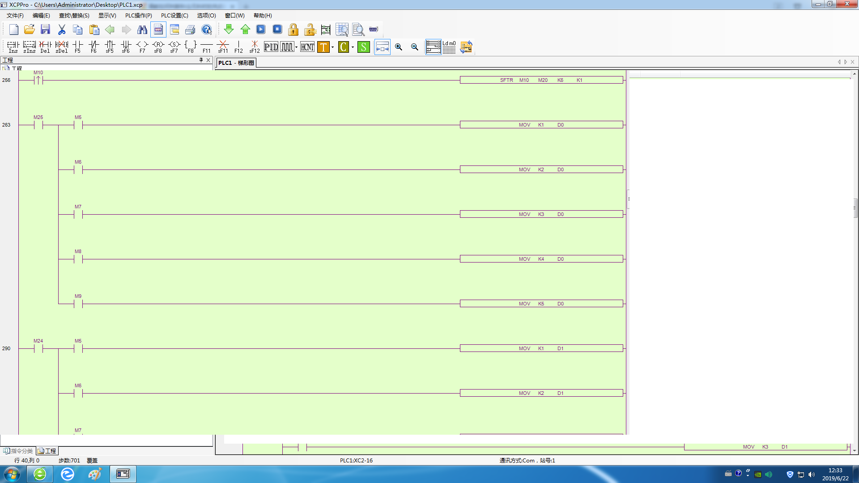Click the M25 contact on the ladder
This screenshot has width=859, height=483.
(x=38, y=125)
